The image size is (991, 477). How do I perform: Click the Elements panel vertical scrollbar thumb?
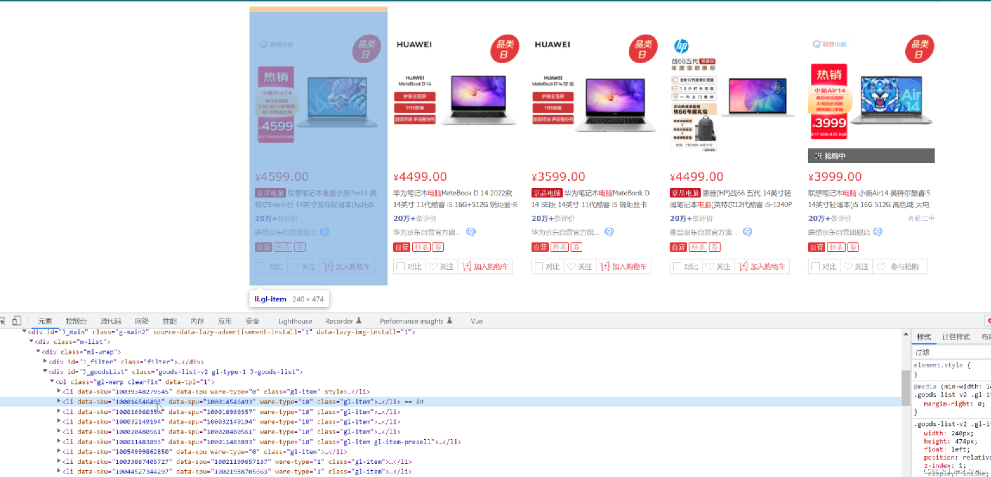(x=906, y=388)
